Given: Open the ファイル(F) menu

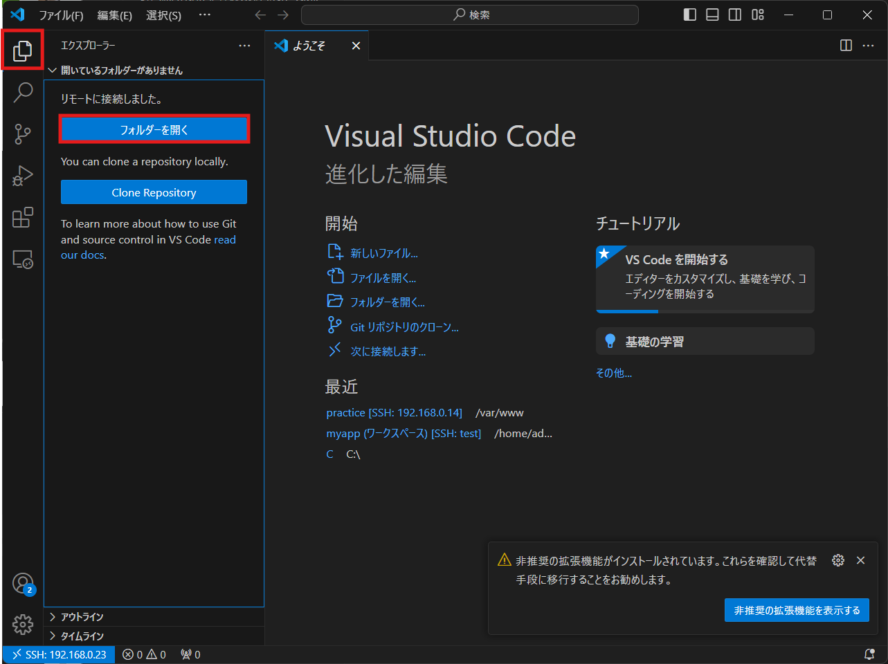Looking at the screenshot, I should (x=61, y=15).
